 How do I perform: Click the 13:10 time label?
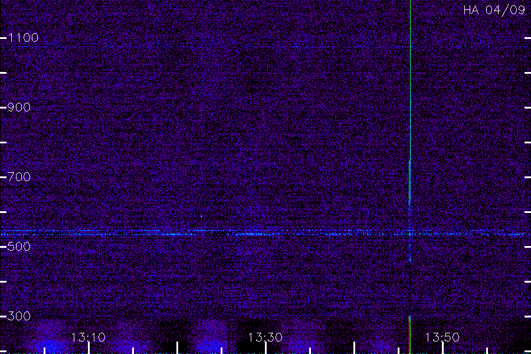(88, 337)
